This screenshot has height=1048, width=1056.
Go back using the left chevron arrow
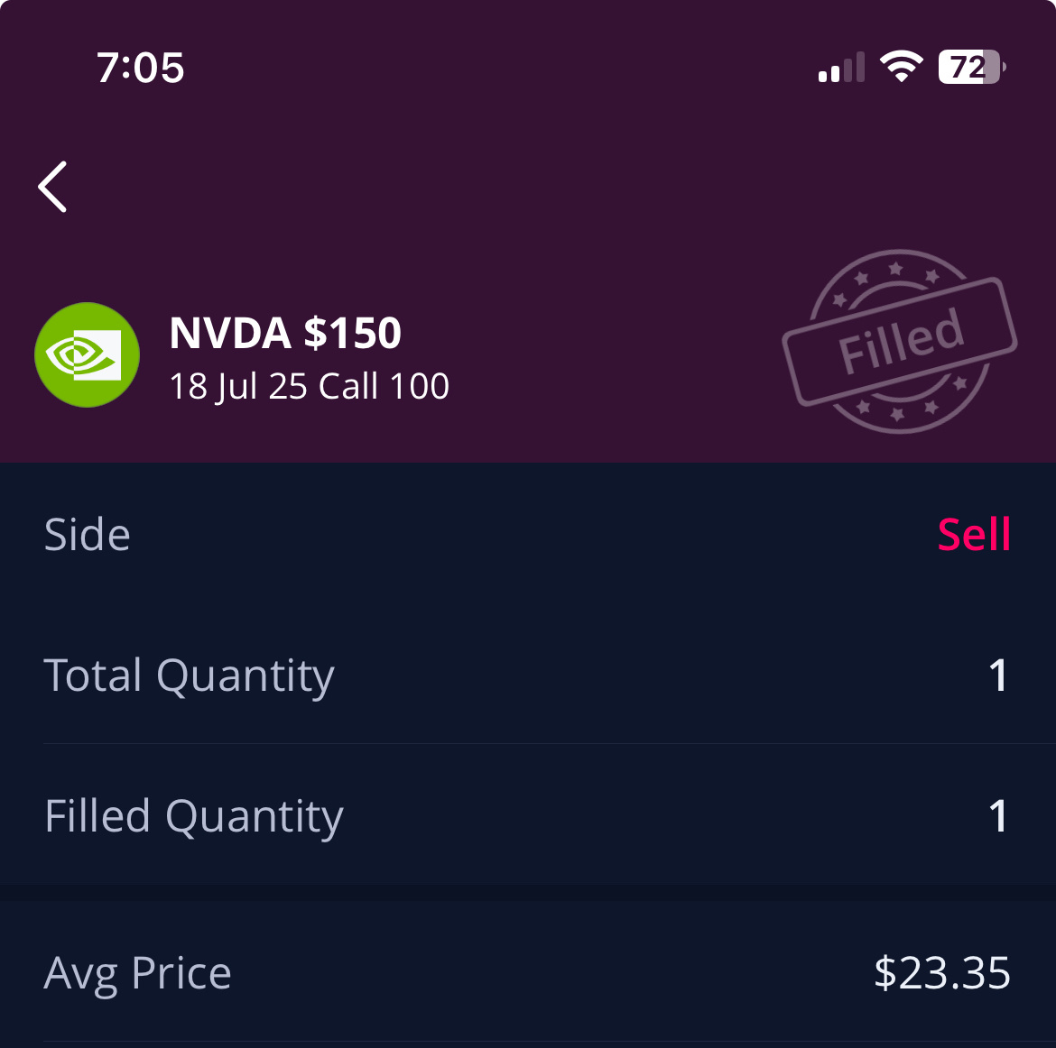[x=53, y=187]
